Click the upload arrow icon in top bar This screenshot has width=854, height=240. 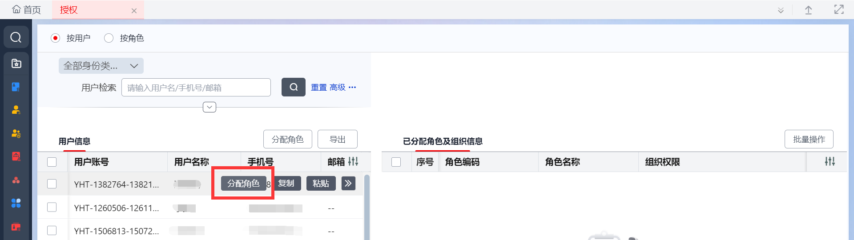(x=808, y=10)
